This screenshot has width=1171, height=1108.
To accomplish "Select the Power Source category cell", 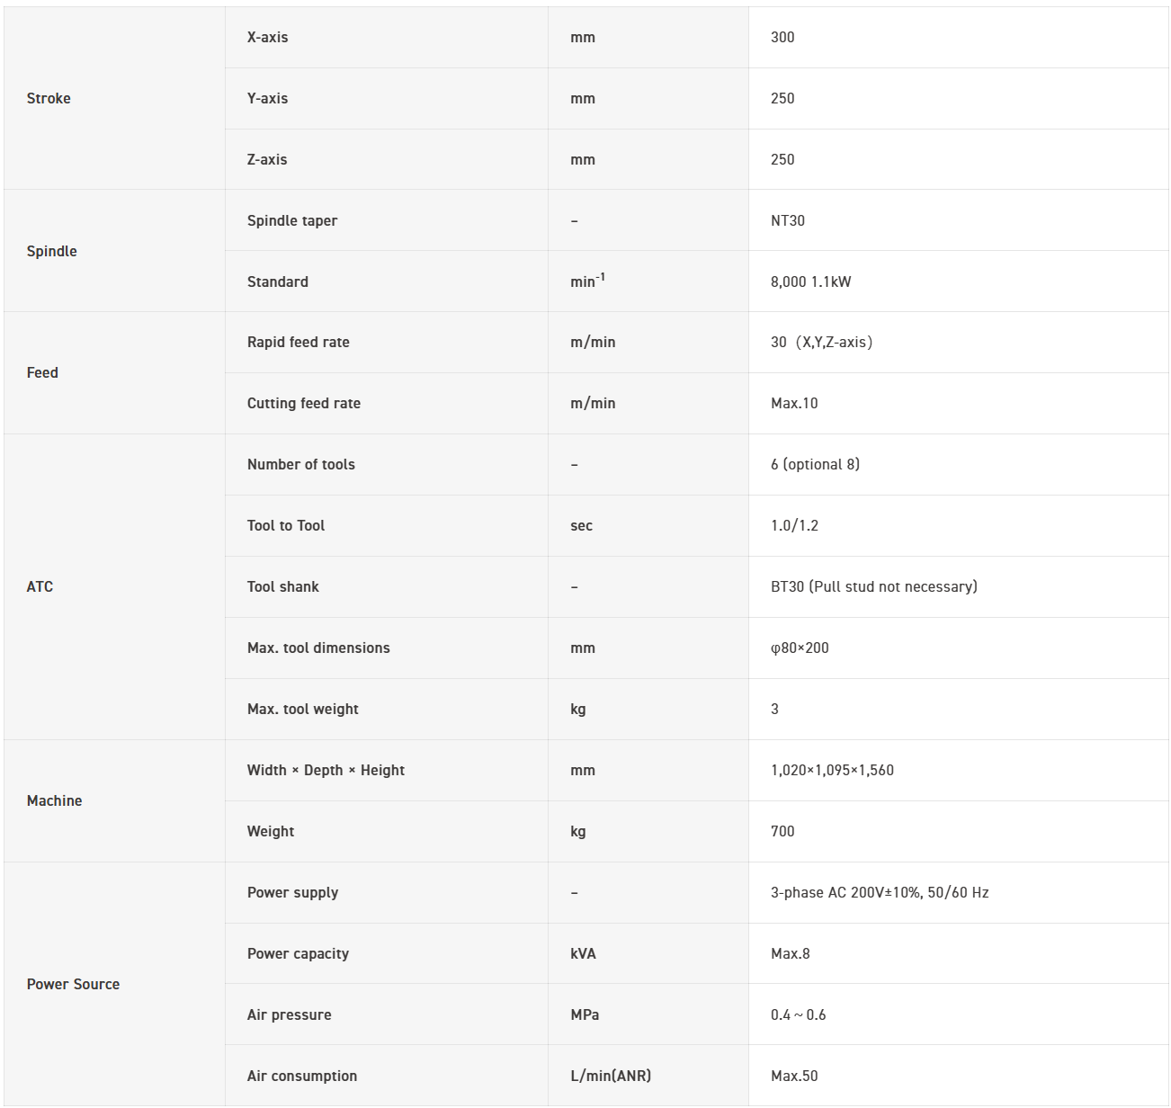I will (x=73, y=984).
